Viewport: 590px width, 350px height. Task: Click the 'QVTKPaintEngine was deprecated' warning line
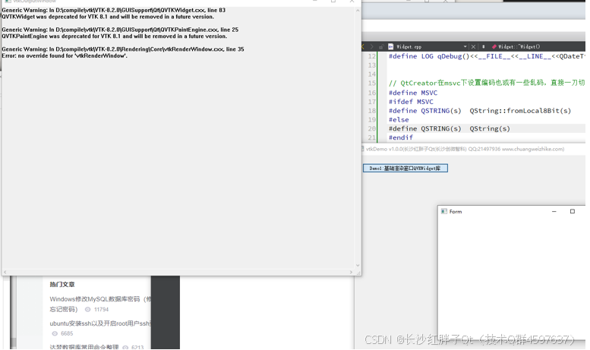(x=115, y=36)
